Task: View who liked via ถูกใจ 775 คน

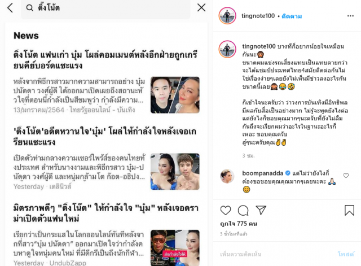Action: coord(239,224)
